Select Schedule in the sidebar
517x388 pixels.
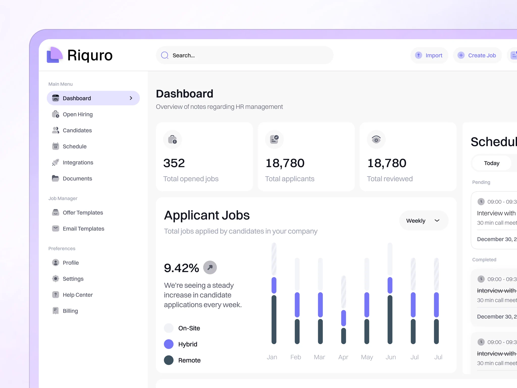tap(93, 146)
